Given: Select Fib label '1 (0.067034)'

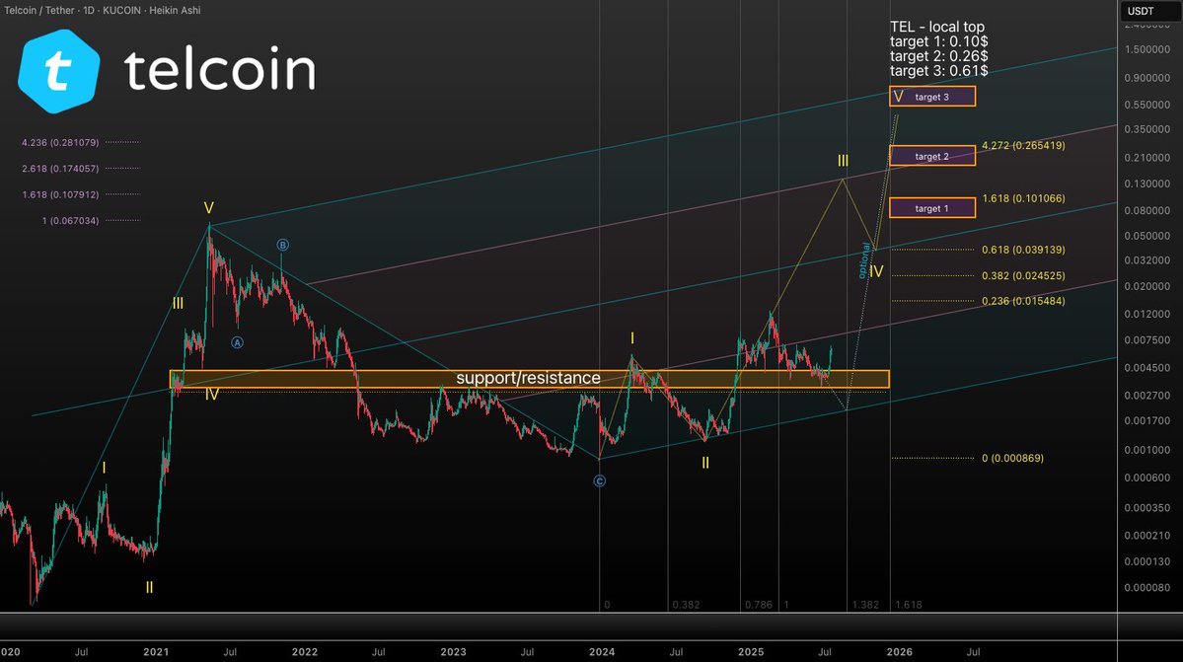Looking at the screenshot, I should point(70,220).
